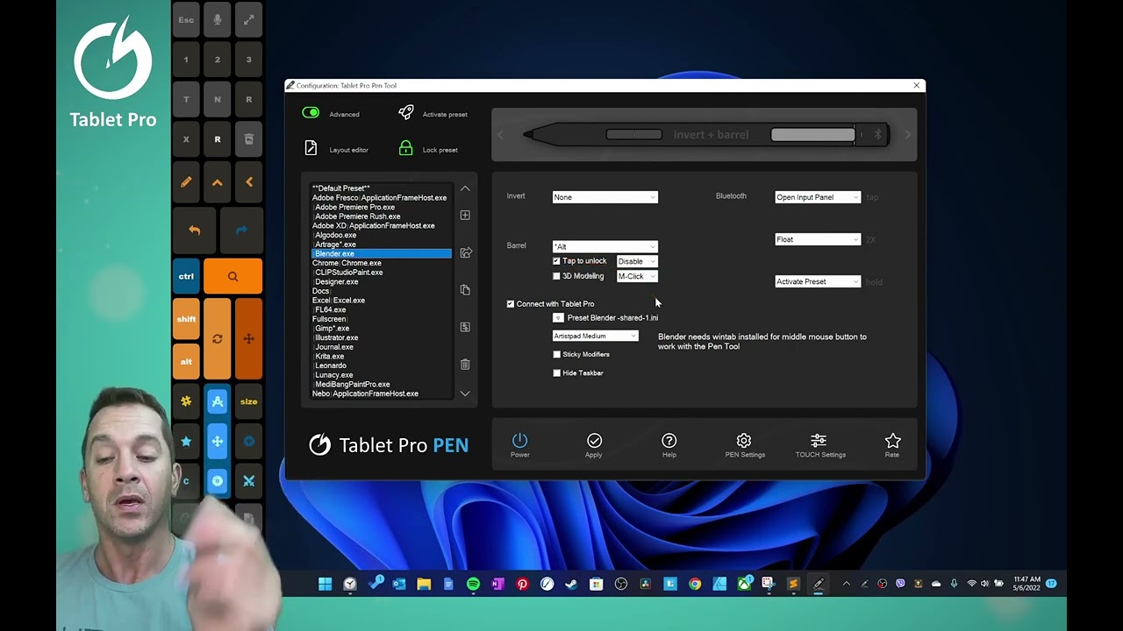The height and width of the screenshot is (631, 1123).
Task: Tap the trash key on the artist pad
Action: pos(248,139)
